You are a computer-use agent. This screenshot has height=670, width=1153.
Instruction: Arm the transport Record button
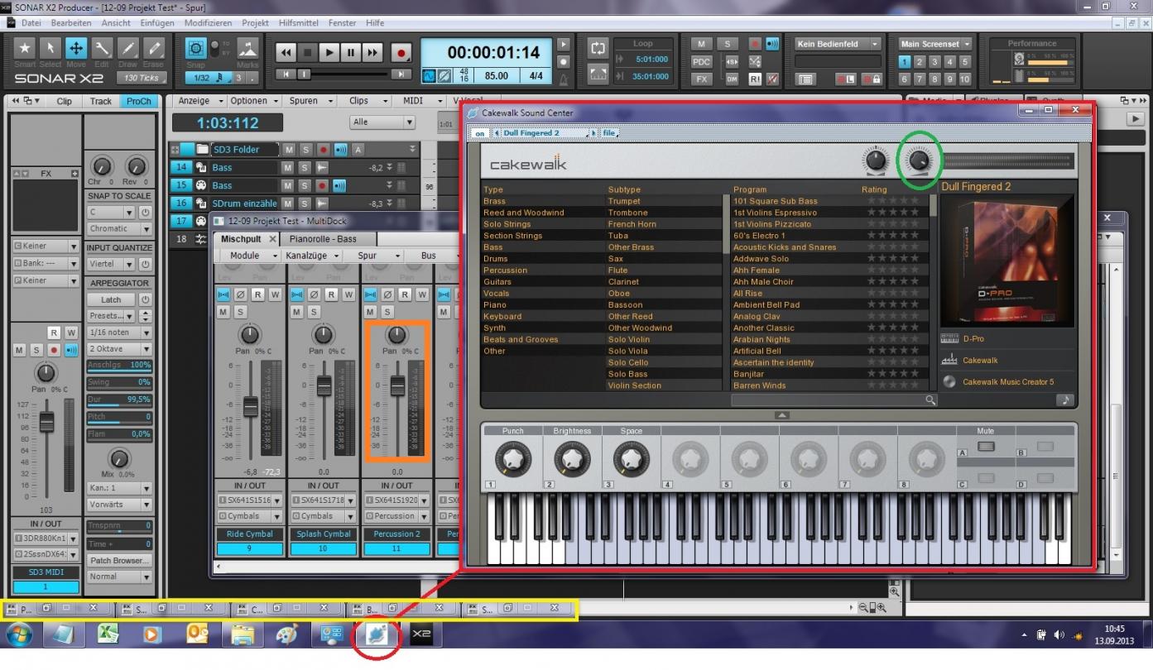[401, 53]
